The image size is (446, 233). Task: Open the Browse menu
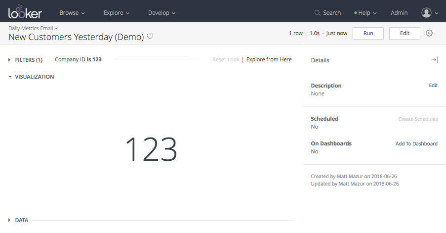tap(72, 13)
